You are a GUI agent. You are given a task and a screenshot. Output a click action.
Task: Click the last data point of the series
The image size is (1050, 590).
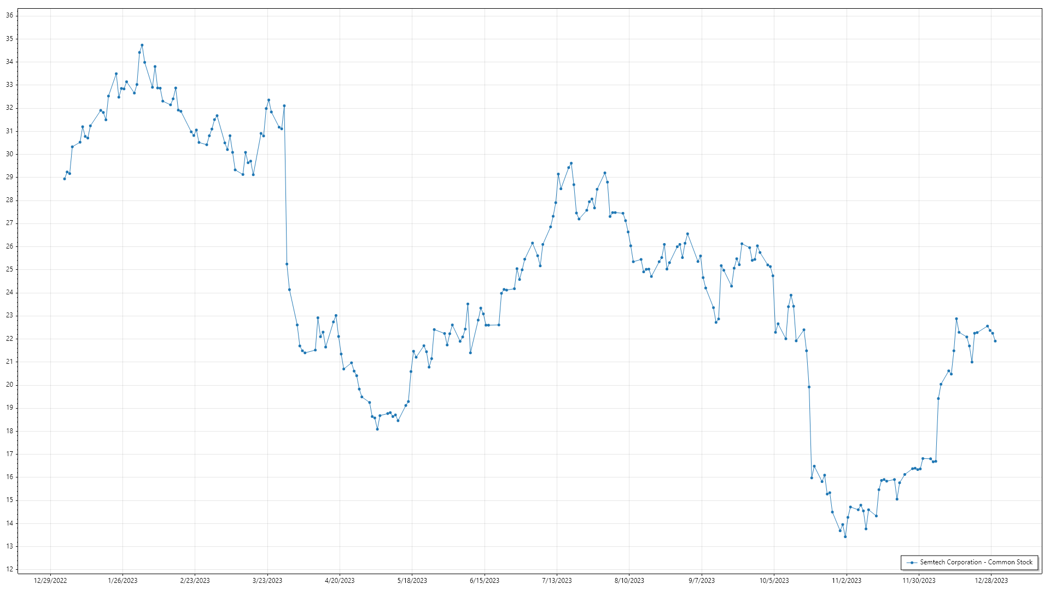[x=995, y=341]
